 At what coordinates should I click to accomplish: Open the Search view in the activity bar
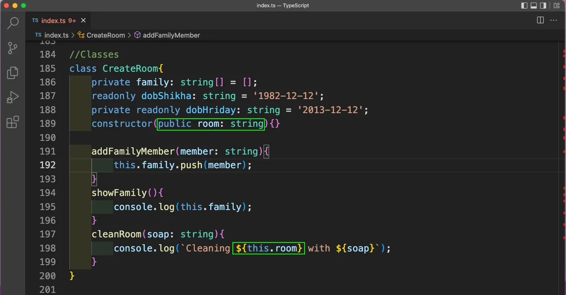[x=13, y=23]
